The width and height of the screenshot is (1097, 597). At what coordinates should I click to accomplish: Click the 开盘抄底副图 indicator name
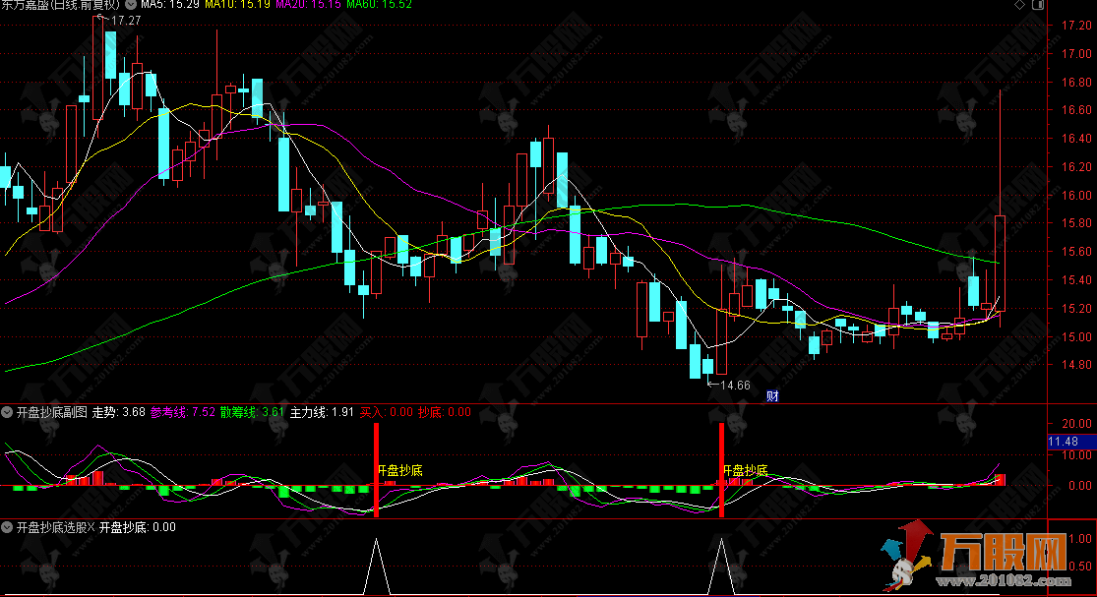(x=52, y=412)
